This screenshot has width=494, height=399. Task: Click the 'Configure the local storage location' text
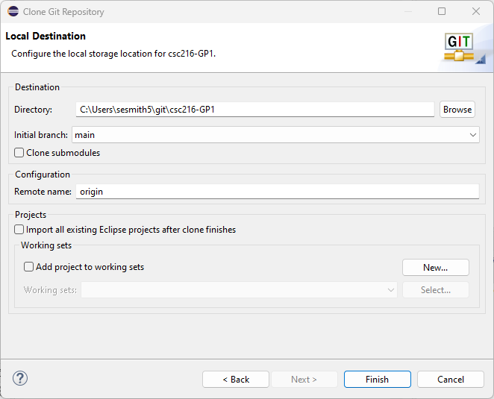click(x=113, y=54)
